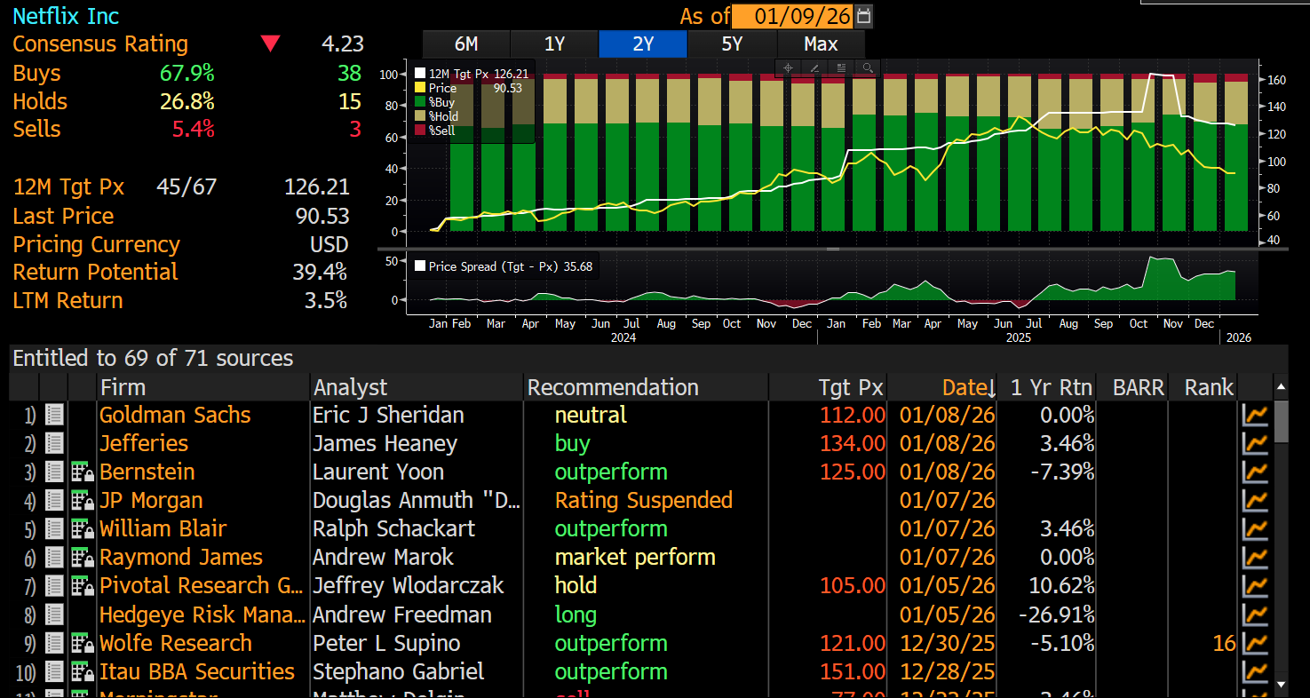Viewport: 1310px width, 698px height.
Task: Toggle the yellow Price legend swatch
Action: tap(420, 88)
